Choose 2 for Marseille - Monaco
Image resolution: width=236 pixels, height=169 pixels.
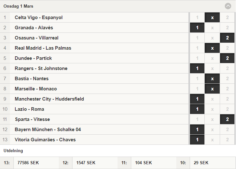click(227, 89)
